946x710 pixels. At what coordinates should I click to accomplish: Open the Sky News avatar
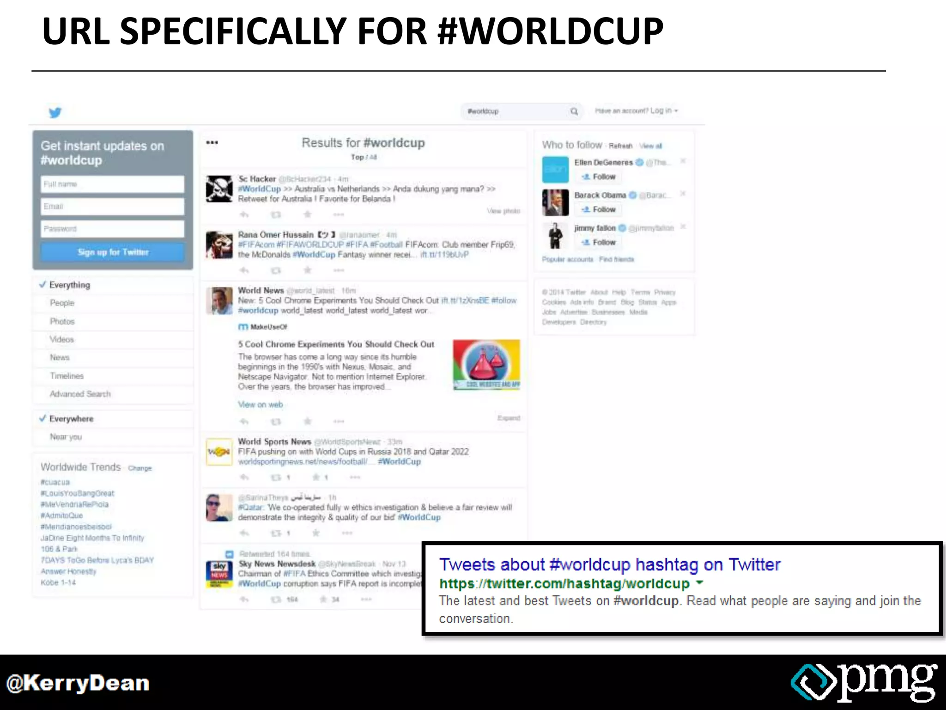[219, 574]
